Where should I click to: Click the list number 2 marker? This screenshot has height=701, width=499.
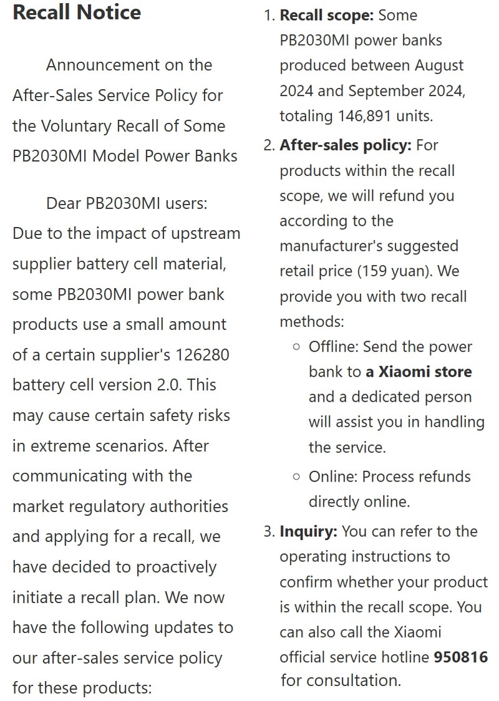coord(269,145)
